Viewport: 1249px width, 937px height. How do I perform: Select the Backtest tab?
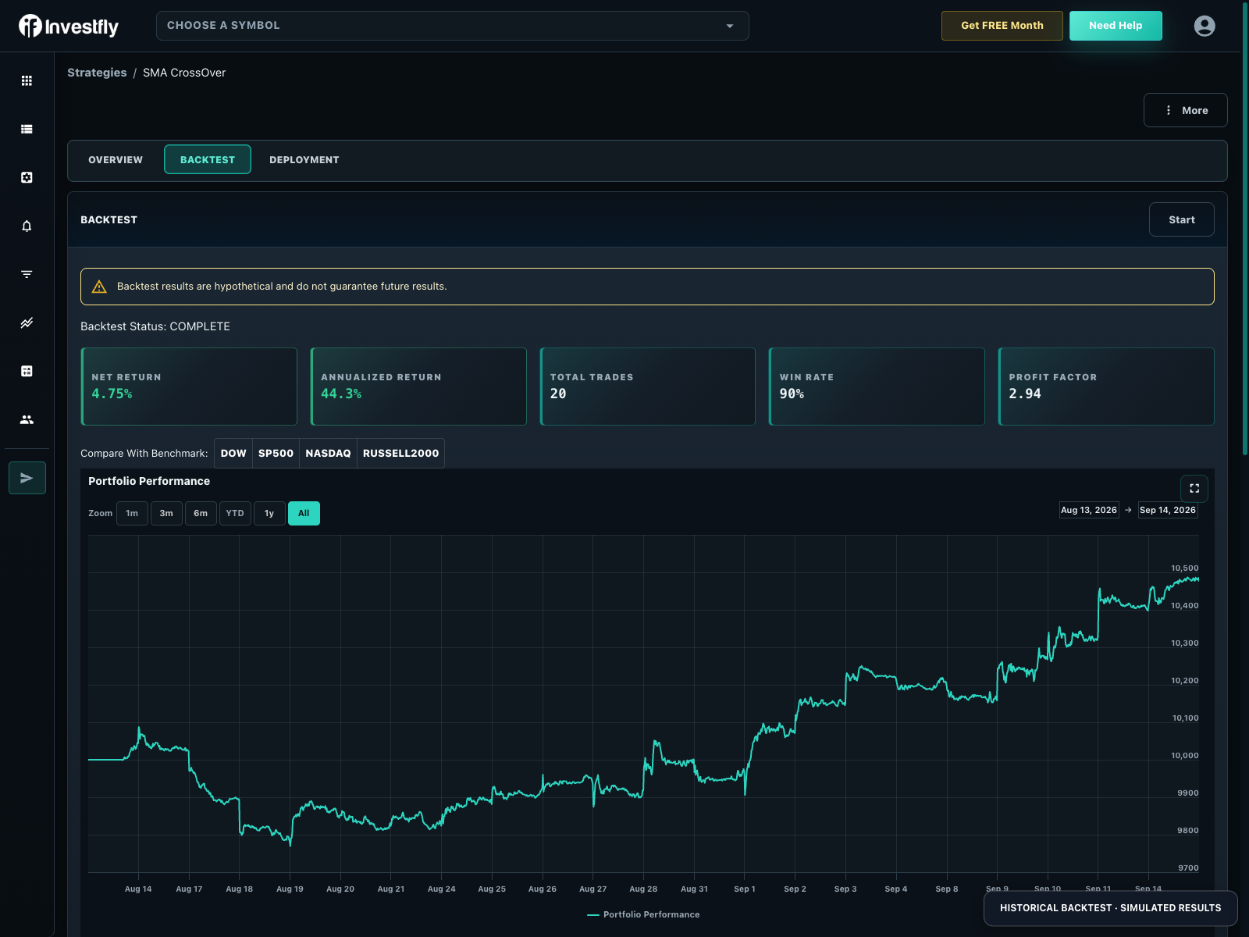point(208,159)
